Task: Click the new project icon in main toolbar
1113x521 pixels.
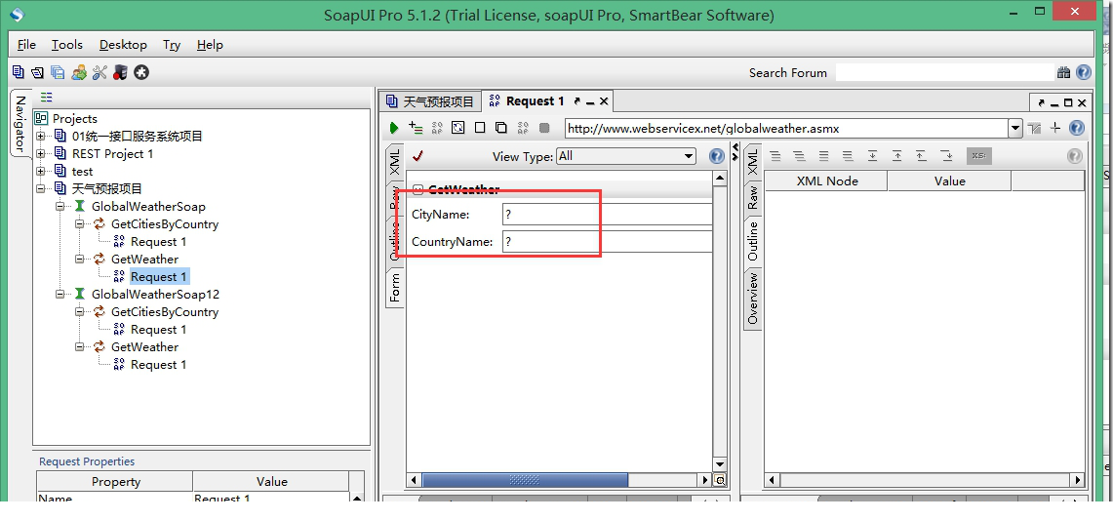Action: (19, 72)
